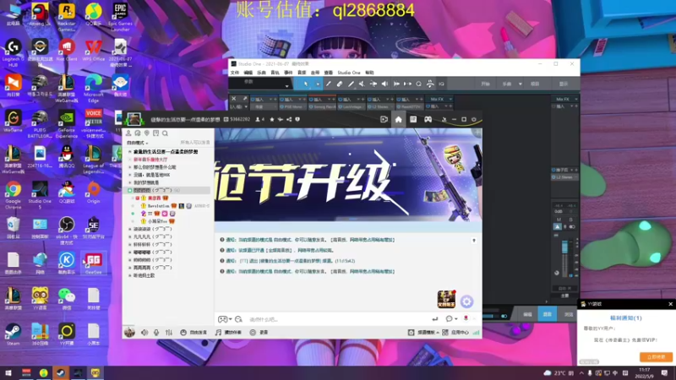This screenshot has width=676, height=380.
Task: Toggle power on PSE Mono insert slot
Action: point(281,106)
